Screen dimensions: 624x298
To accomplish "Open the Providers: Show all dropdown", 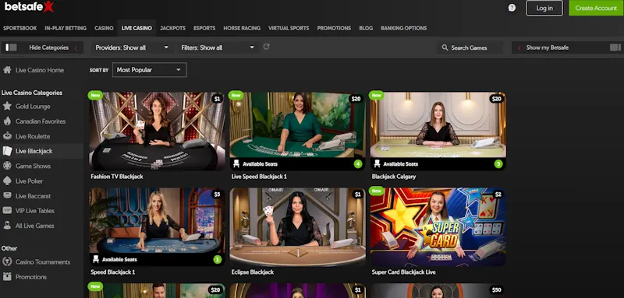I will [x=133, y=47].
